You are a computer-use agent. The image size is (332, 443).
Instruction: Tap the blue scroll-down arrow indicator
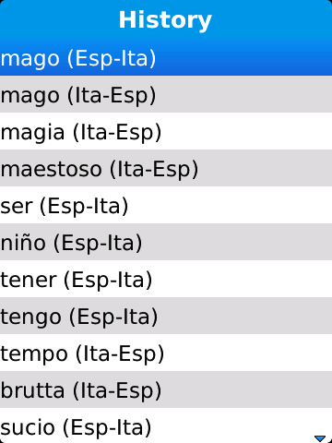pyautogui.click(x=320, y=437)
